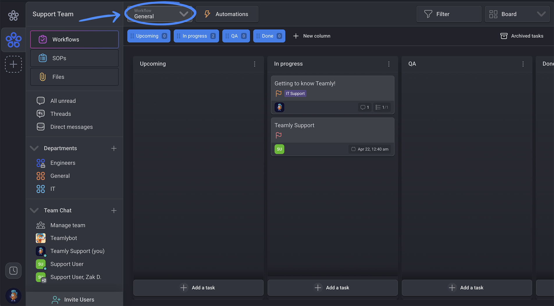
Task: Open the clock history icon
Action: coord(13,271)
